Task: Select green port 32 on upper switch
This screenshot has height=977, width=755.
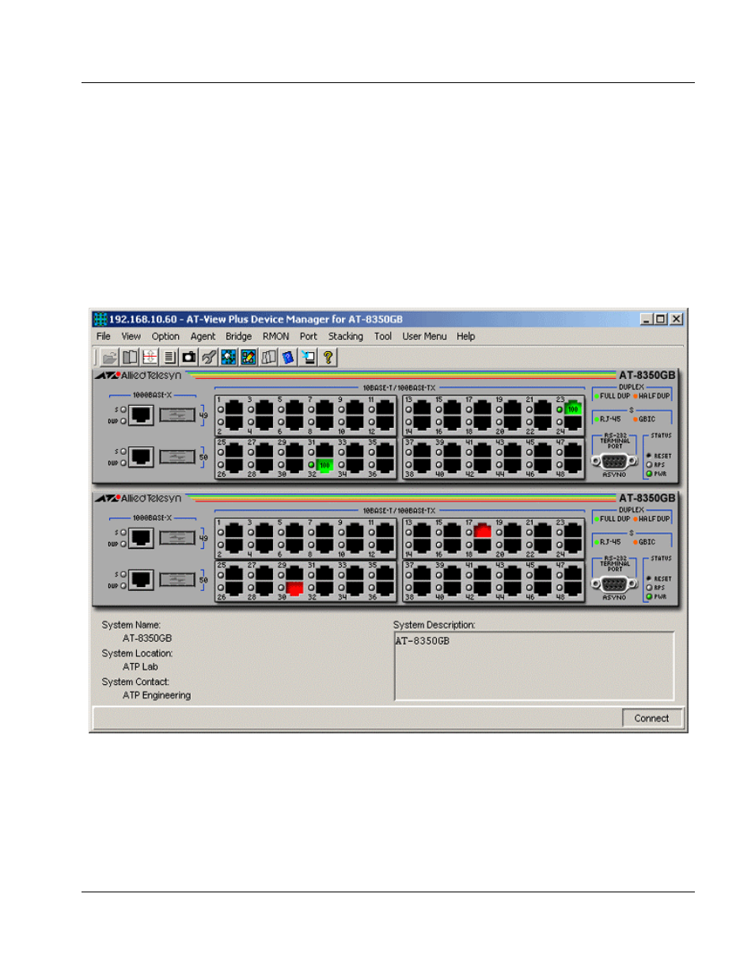Action: tap(324, 464)
